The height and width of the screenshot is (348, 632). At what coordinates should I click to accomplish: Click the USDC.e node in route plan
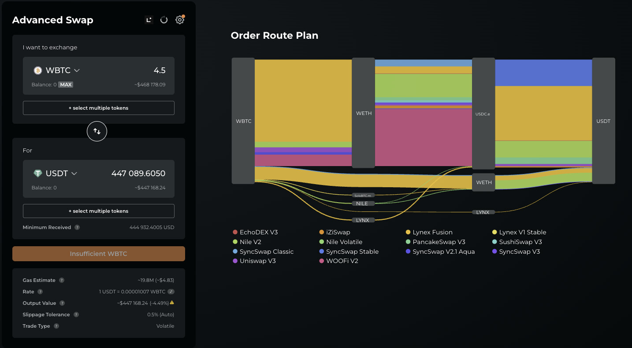(x=483, y=114)
